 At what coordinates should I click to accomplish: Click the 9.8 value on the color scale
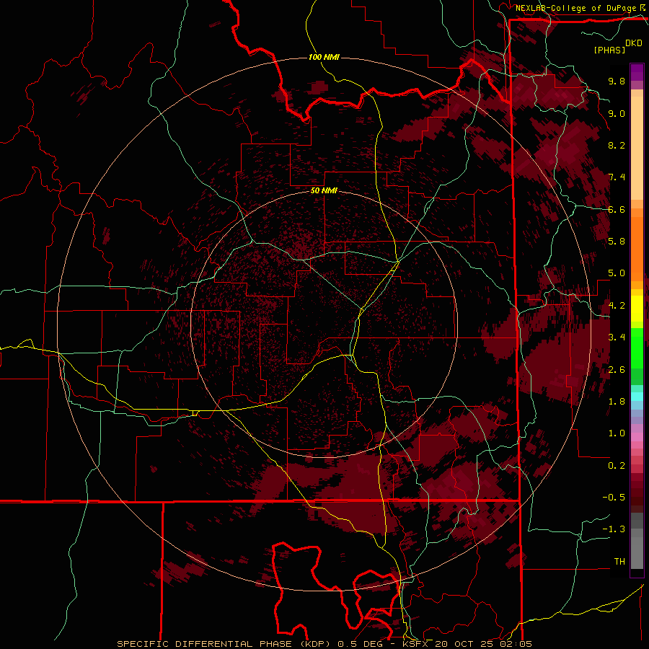pos(617,81)
